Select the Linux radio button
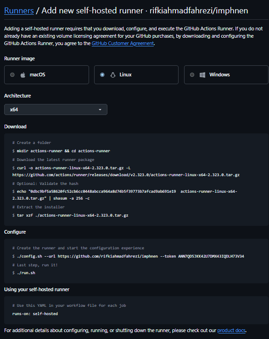The height and width of the screenshot is (339, 269). pos(102,75)
